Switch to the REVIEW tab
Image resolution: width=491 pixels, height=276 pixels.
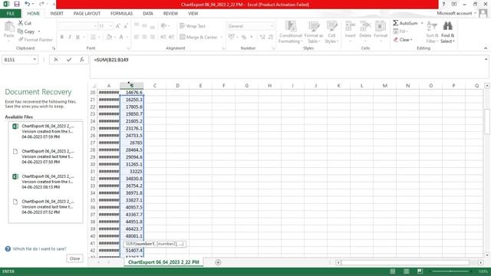170,14
